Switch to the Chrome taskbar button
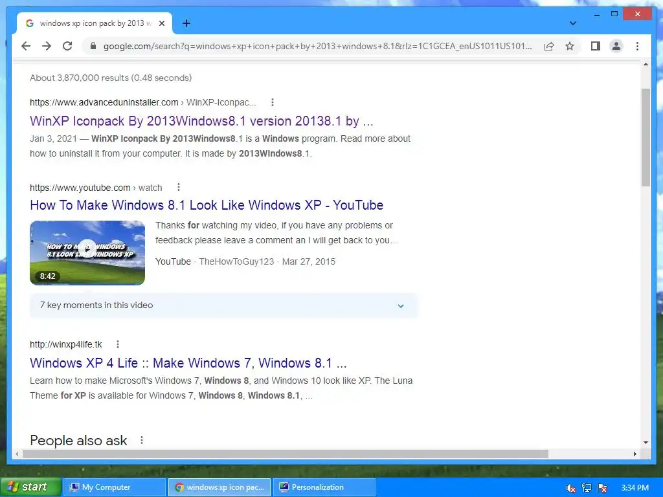The width and height of the screenshot is (663, 497). 219,487
